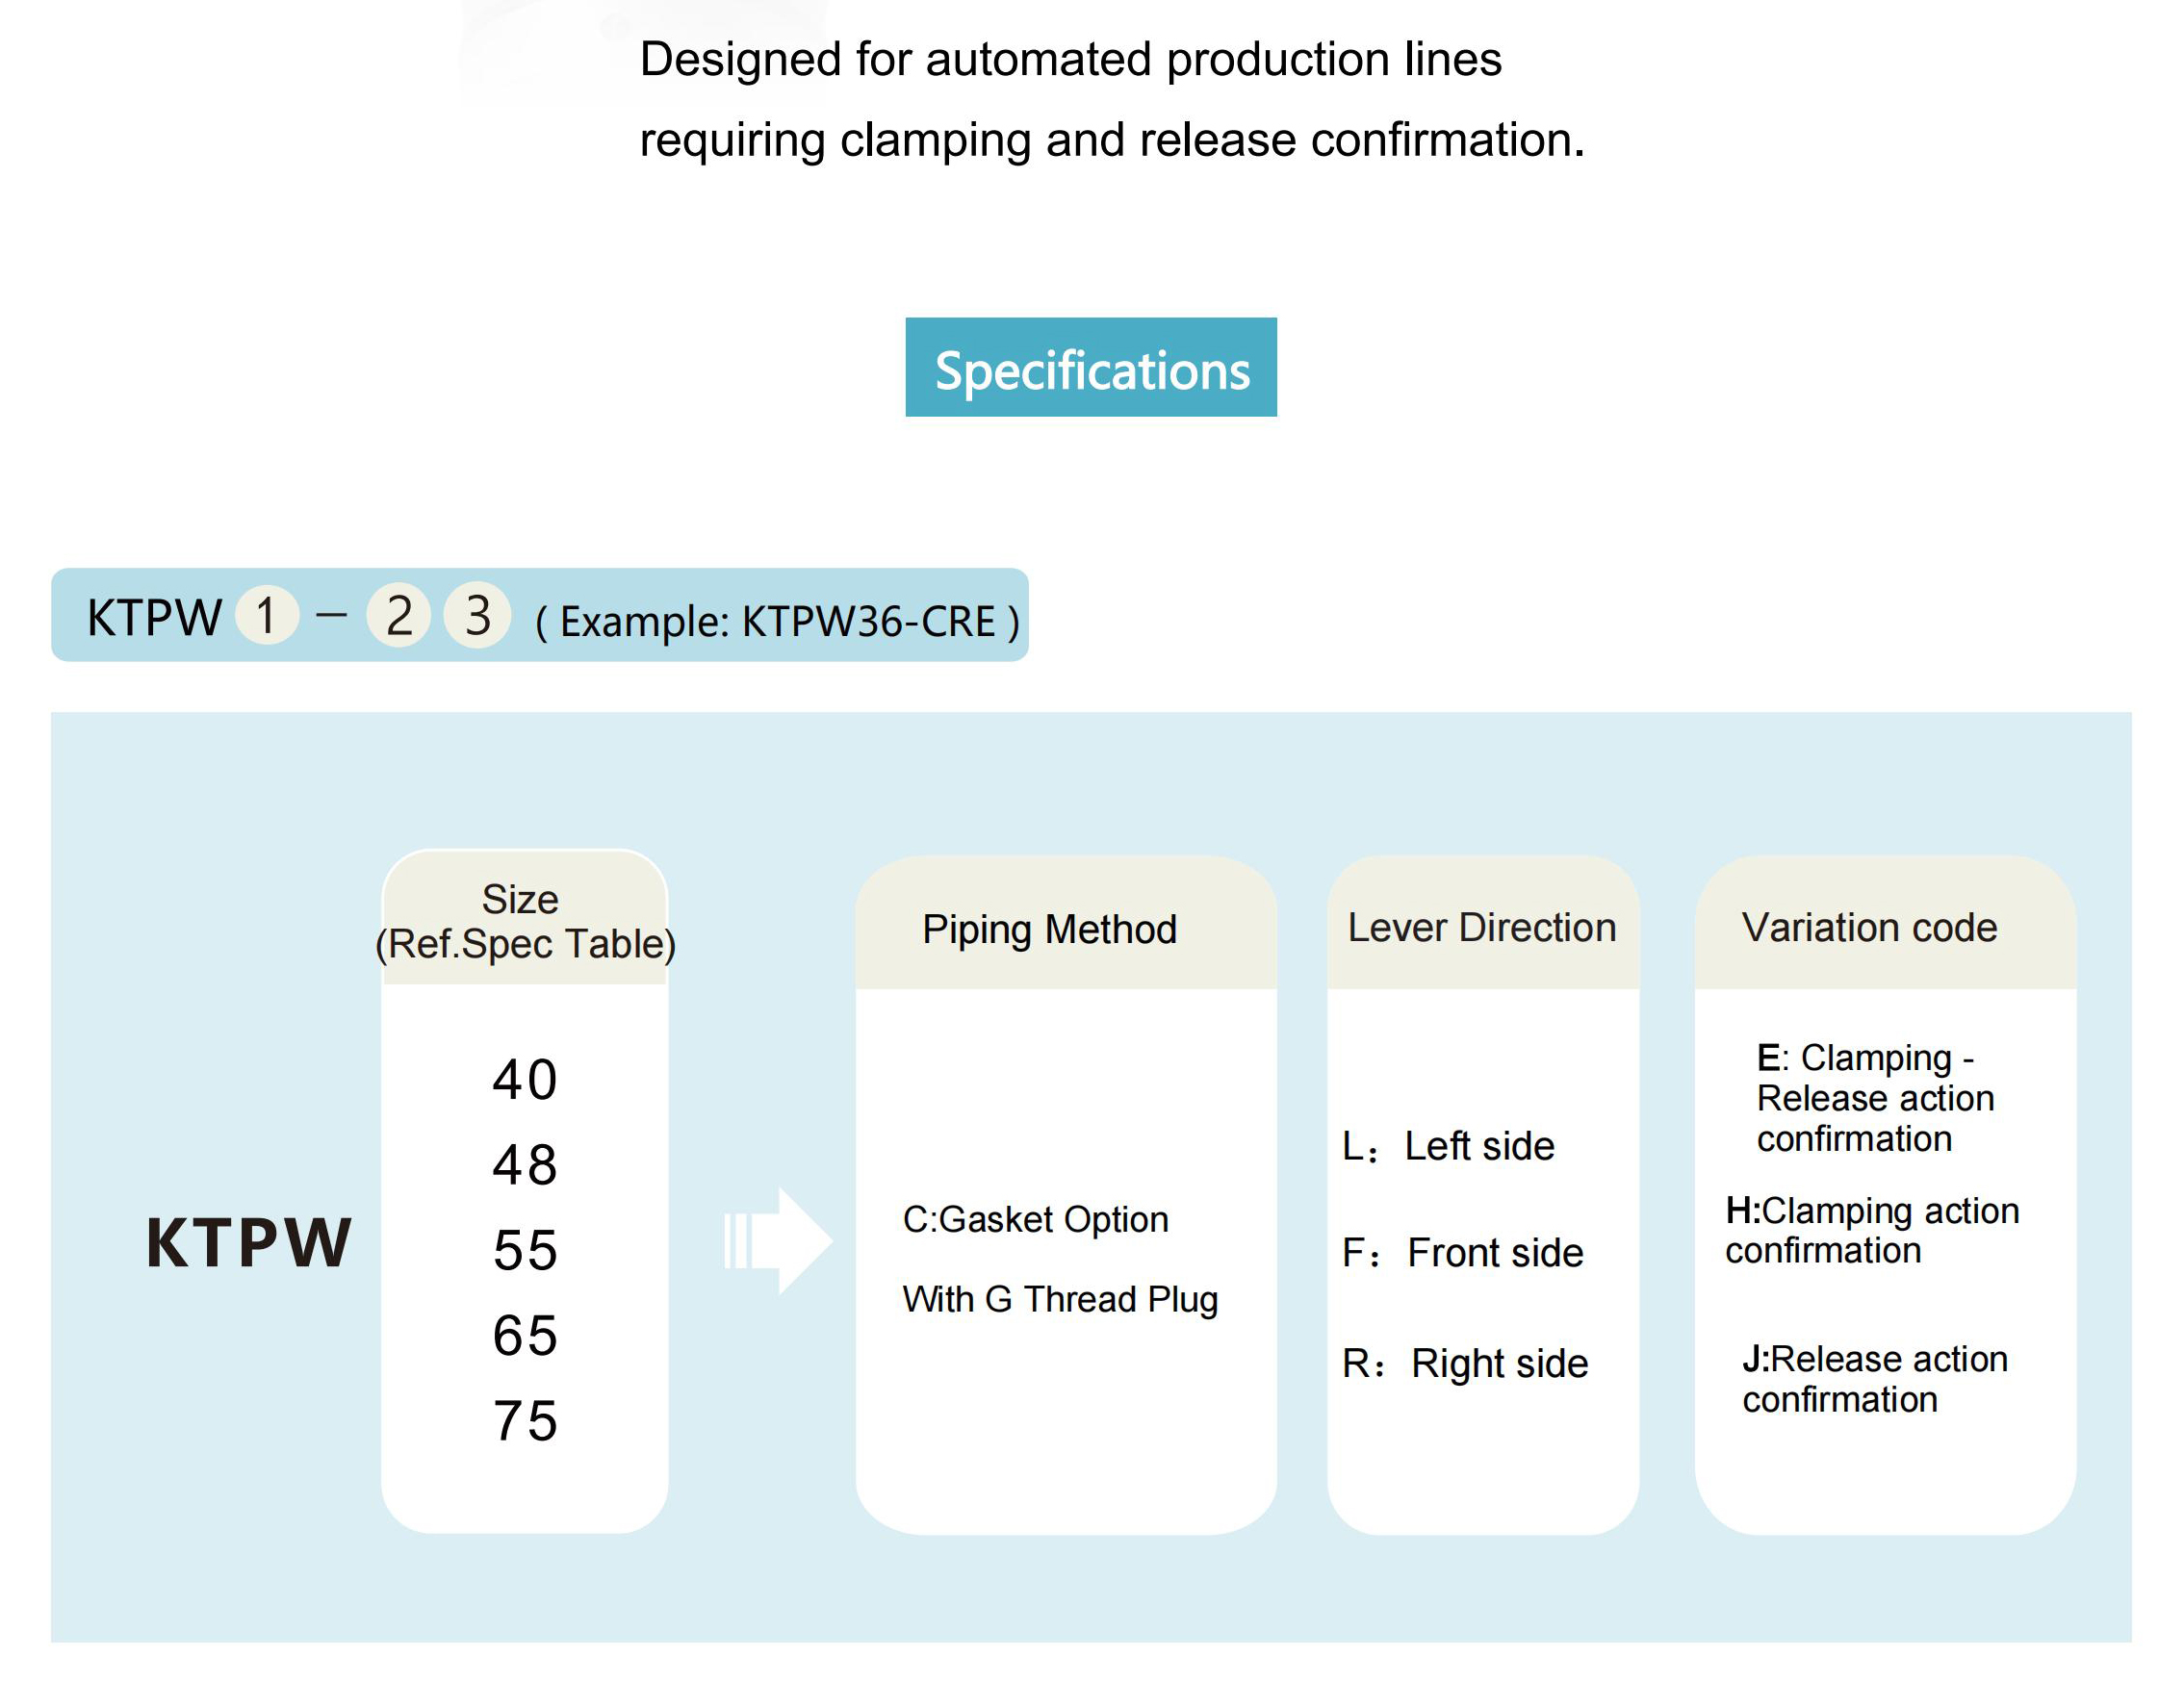
Task: Click 'Designed for automated production lines' text
Action: coord(1071,60)
